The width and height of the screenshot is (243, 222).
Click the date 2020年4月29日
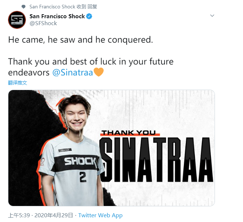(x=54, y=215)
